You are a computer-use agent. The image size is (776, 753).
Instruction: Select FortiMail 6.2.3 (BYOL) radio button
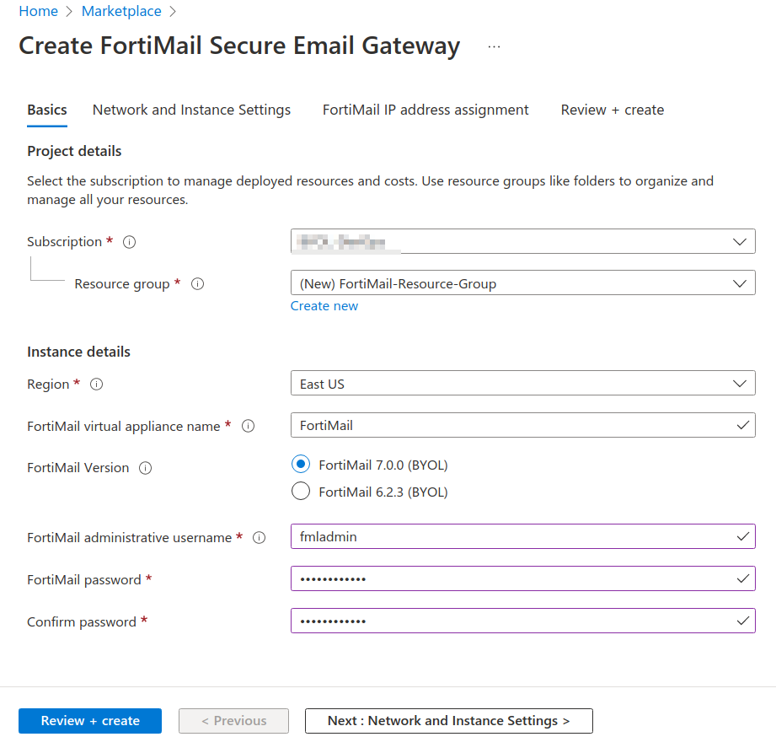pyautogui.click(x=300, y=492)
